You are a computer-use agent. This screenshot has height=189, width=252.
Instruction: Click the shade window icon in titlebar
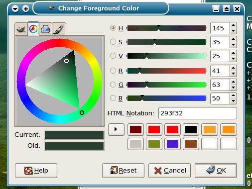point(227,8)
